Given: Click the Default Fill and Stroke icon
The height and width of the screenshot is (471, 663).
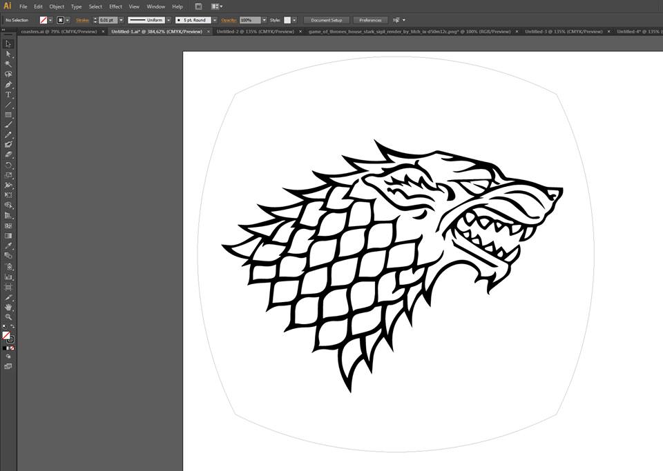Looking at the screenshot, I should click(x=4, y=326).
